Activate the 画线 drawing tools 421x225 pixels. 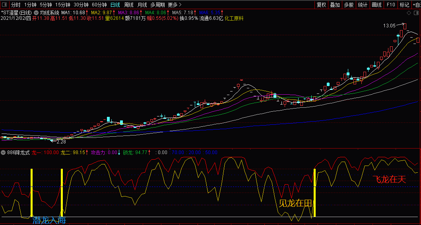point(377,5)
